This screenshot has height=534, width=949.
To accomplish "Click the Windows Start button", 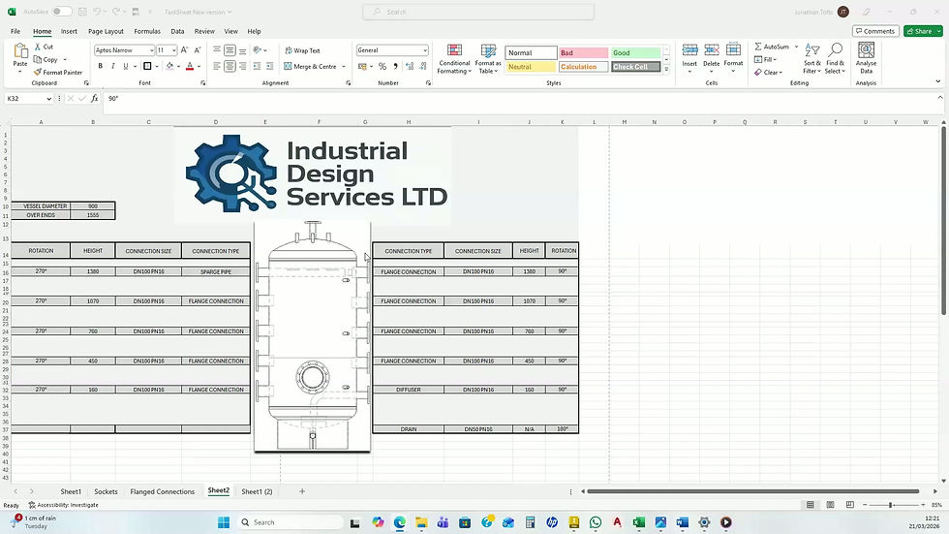I will click(224, 522).
